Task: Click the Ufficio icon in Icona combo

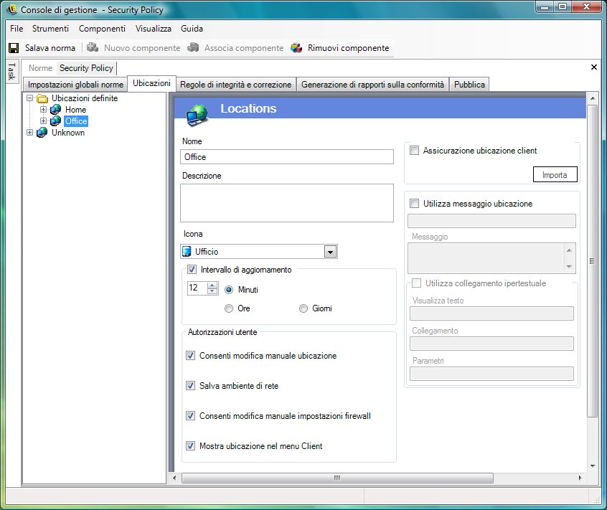Action: (x=187, y=252)
